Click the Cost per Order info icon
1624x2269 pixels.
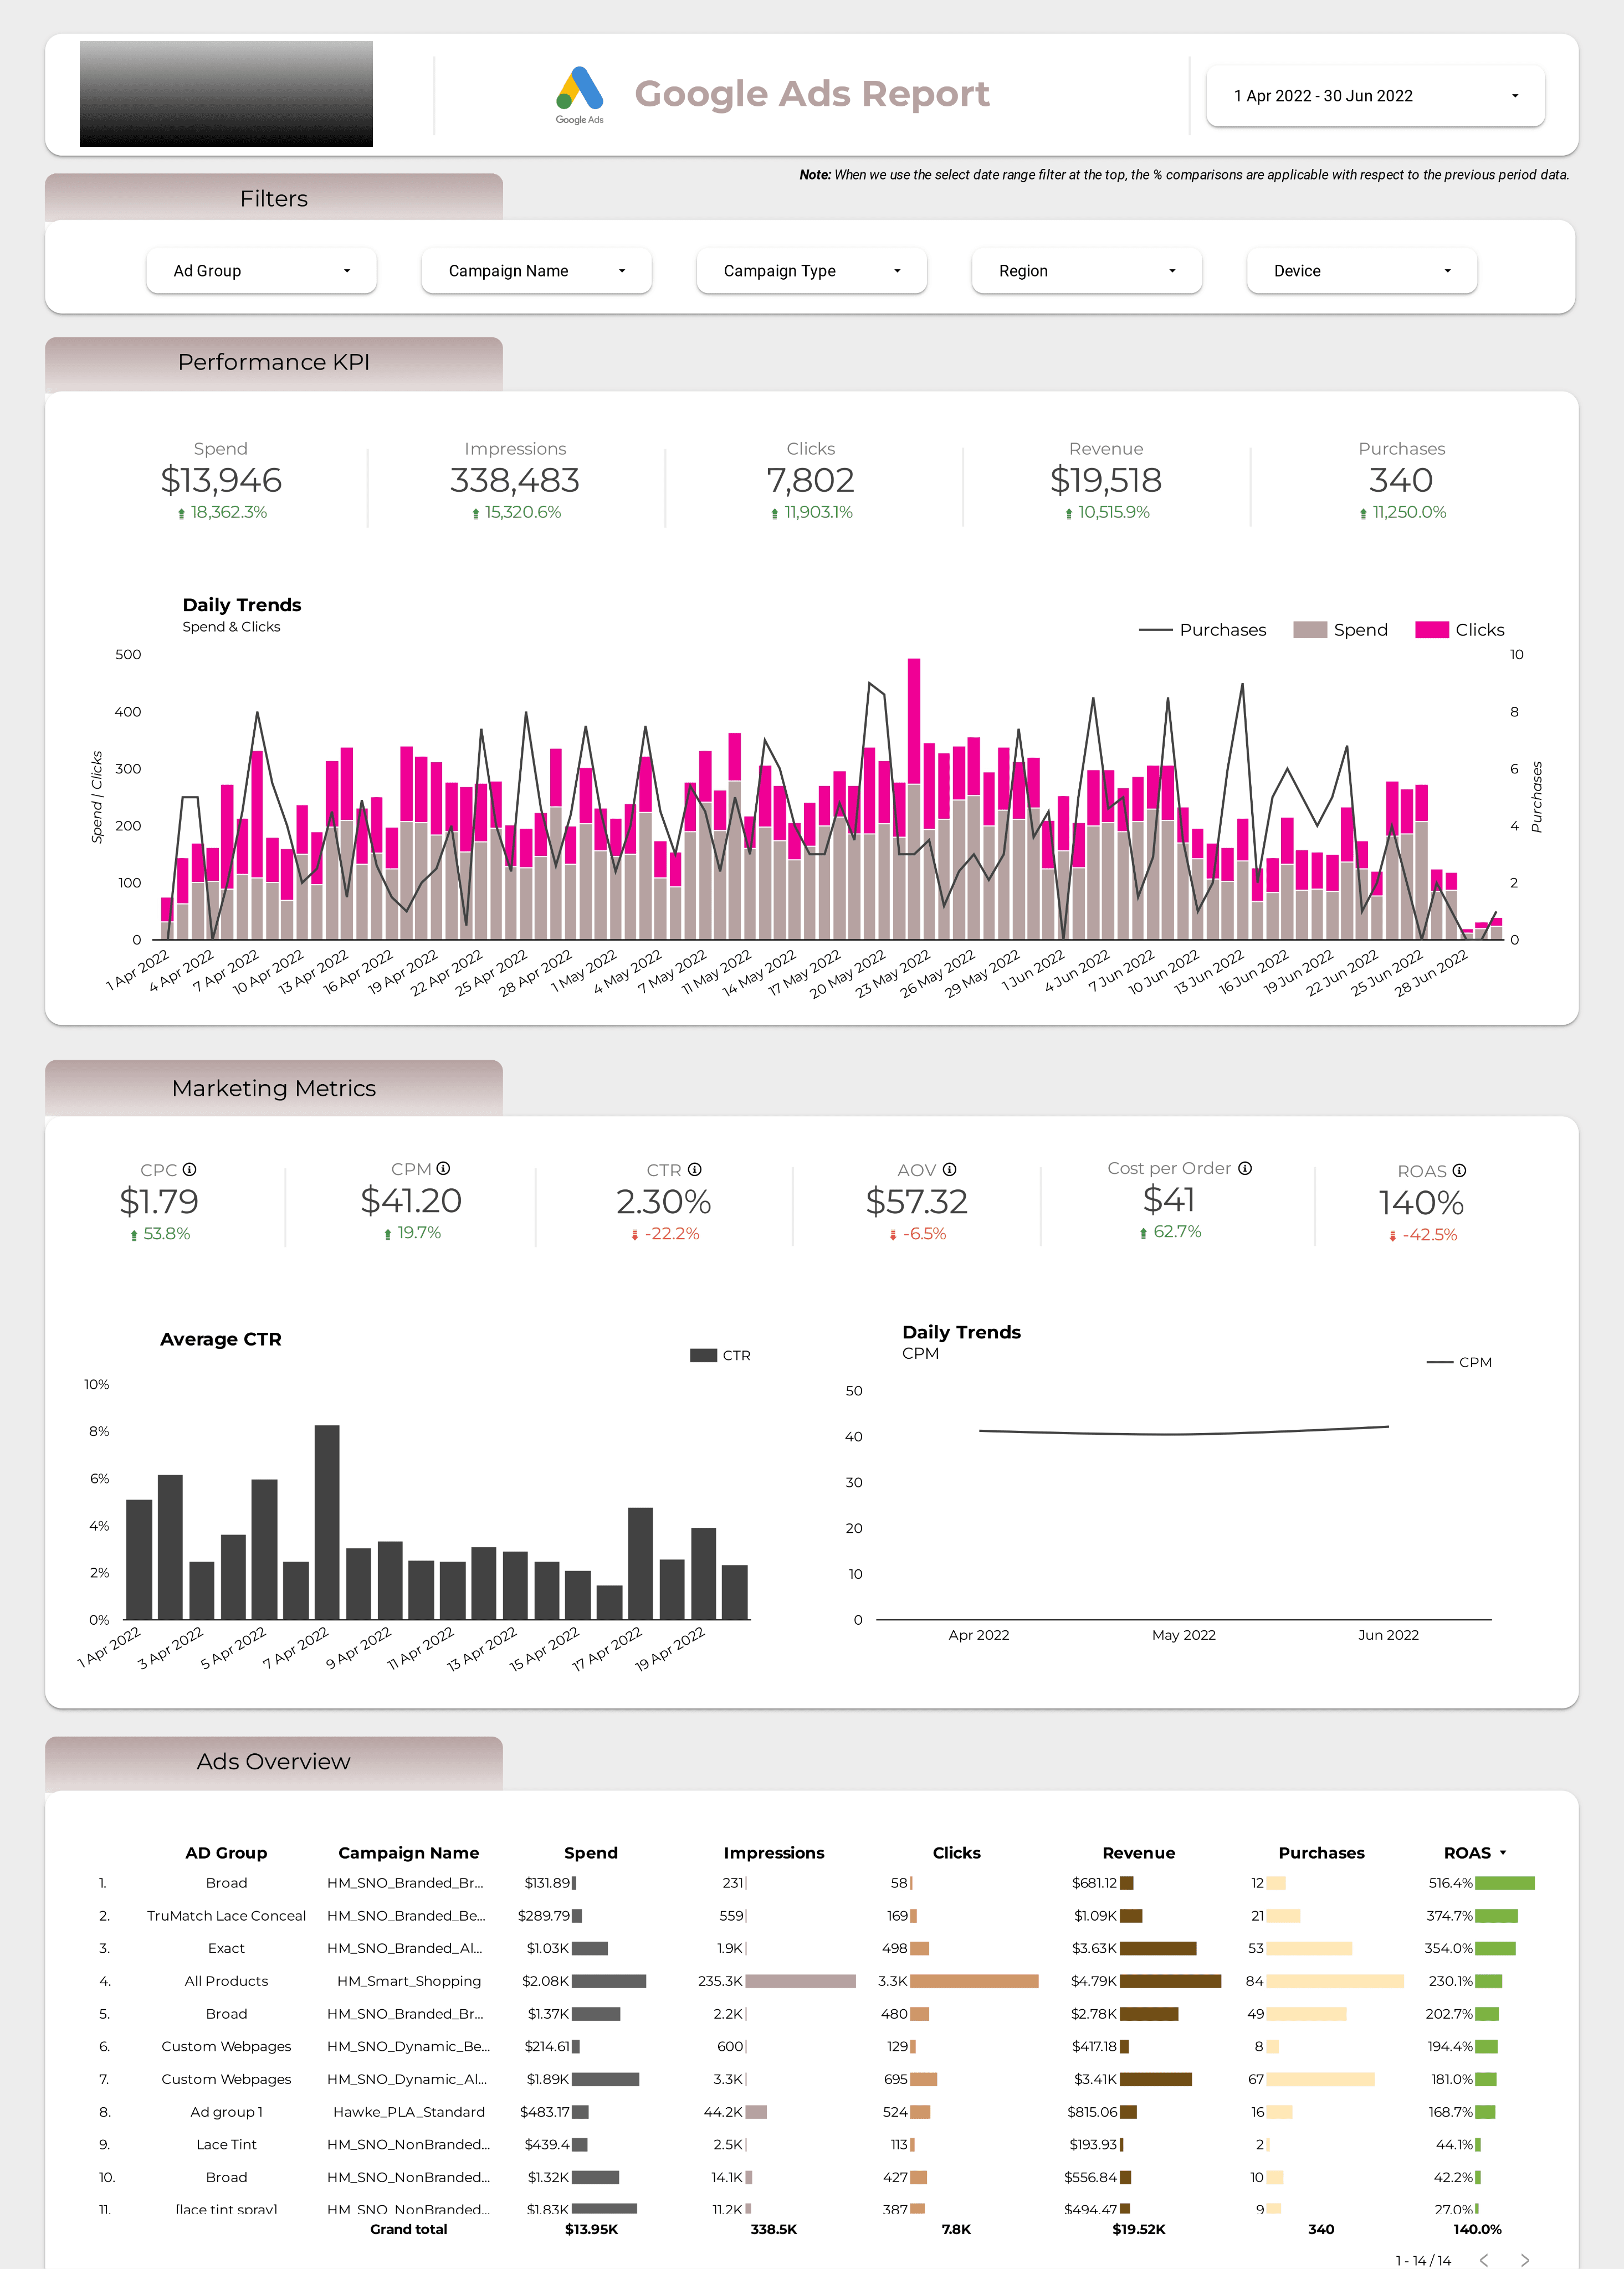coord(1245,1168)
